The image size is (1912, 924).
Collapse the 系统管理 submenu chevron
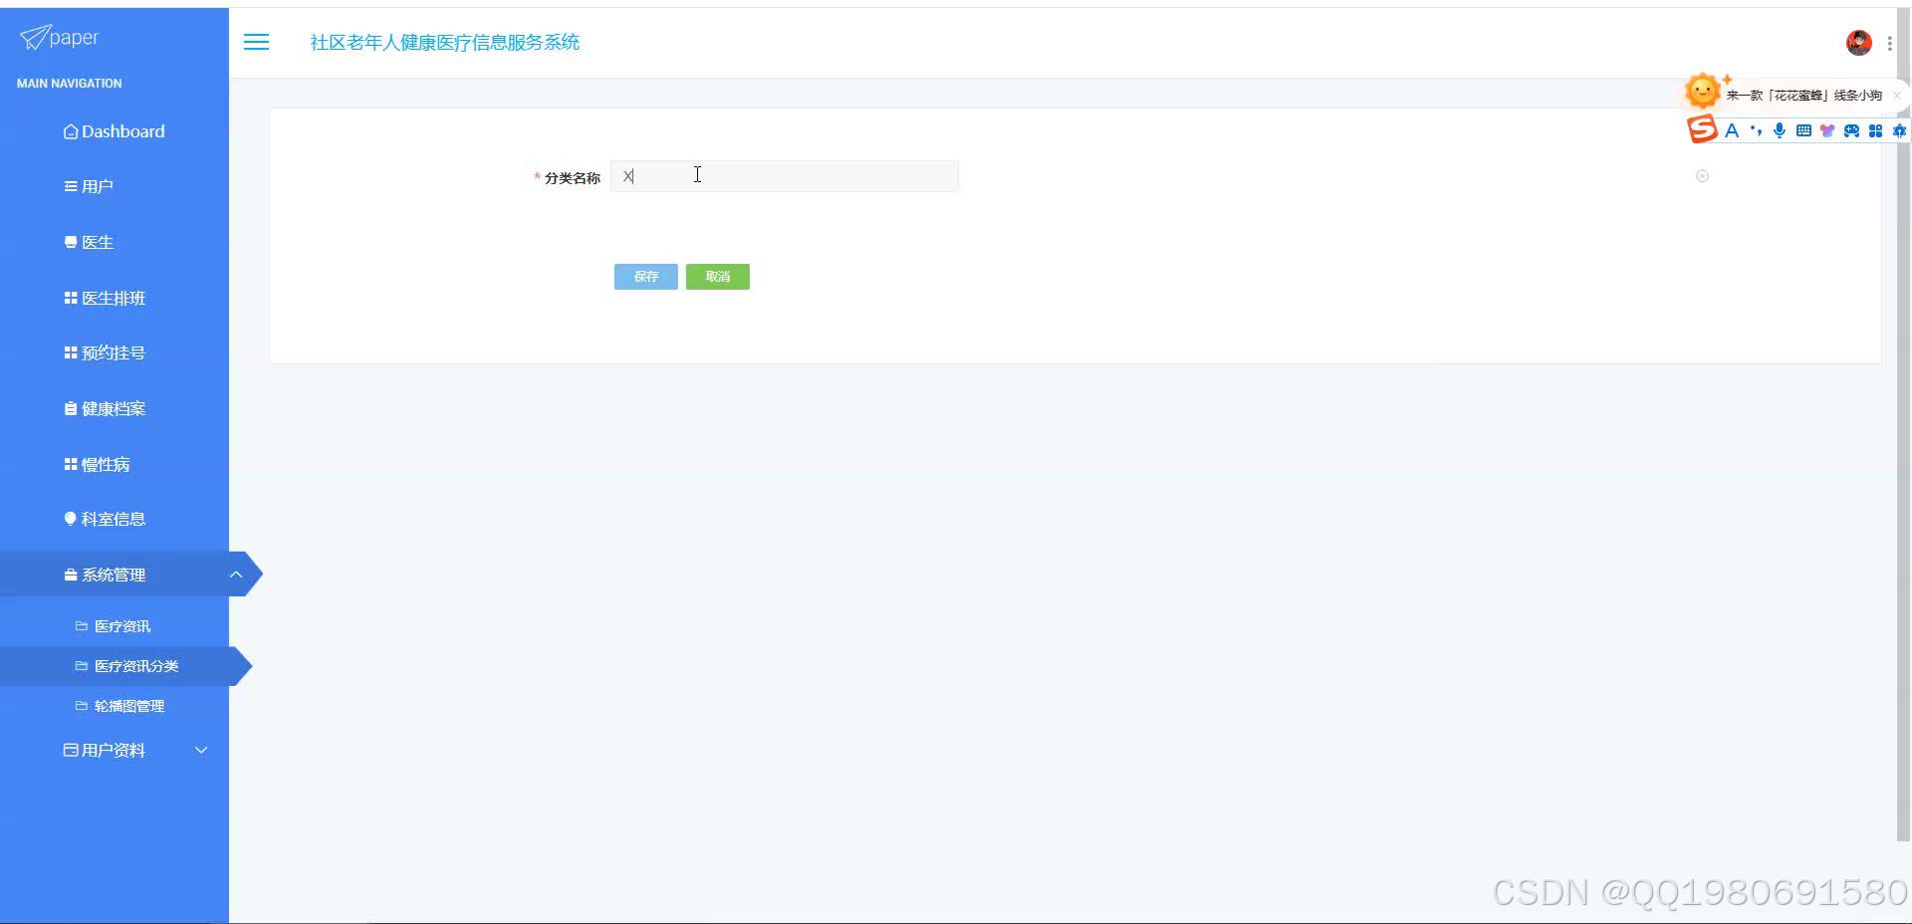tap(236, 575)
